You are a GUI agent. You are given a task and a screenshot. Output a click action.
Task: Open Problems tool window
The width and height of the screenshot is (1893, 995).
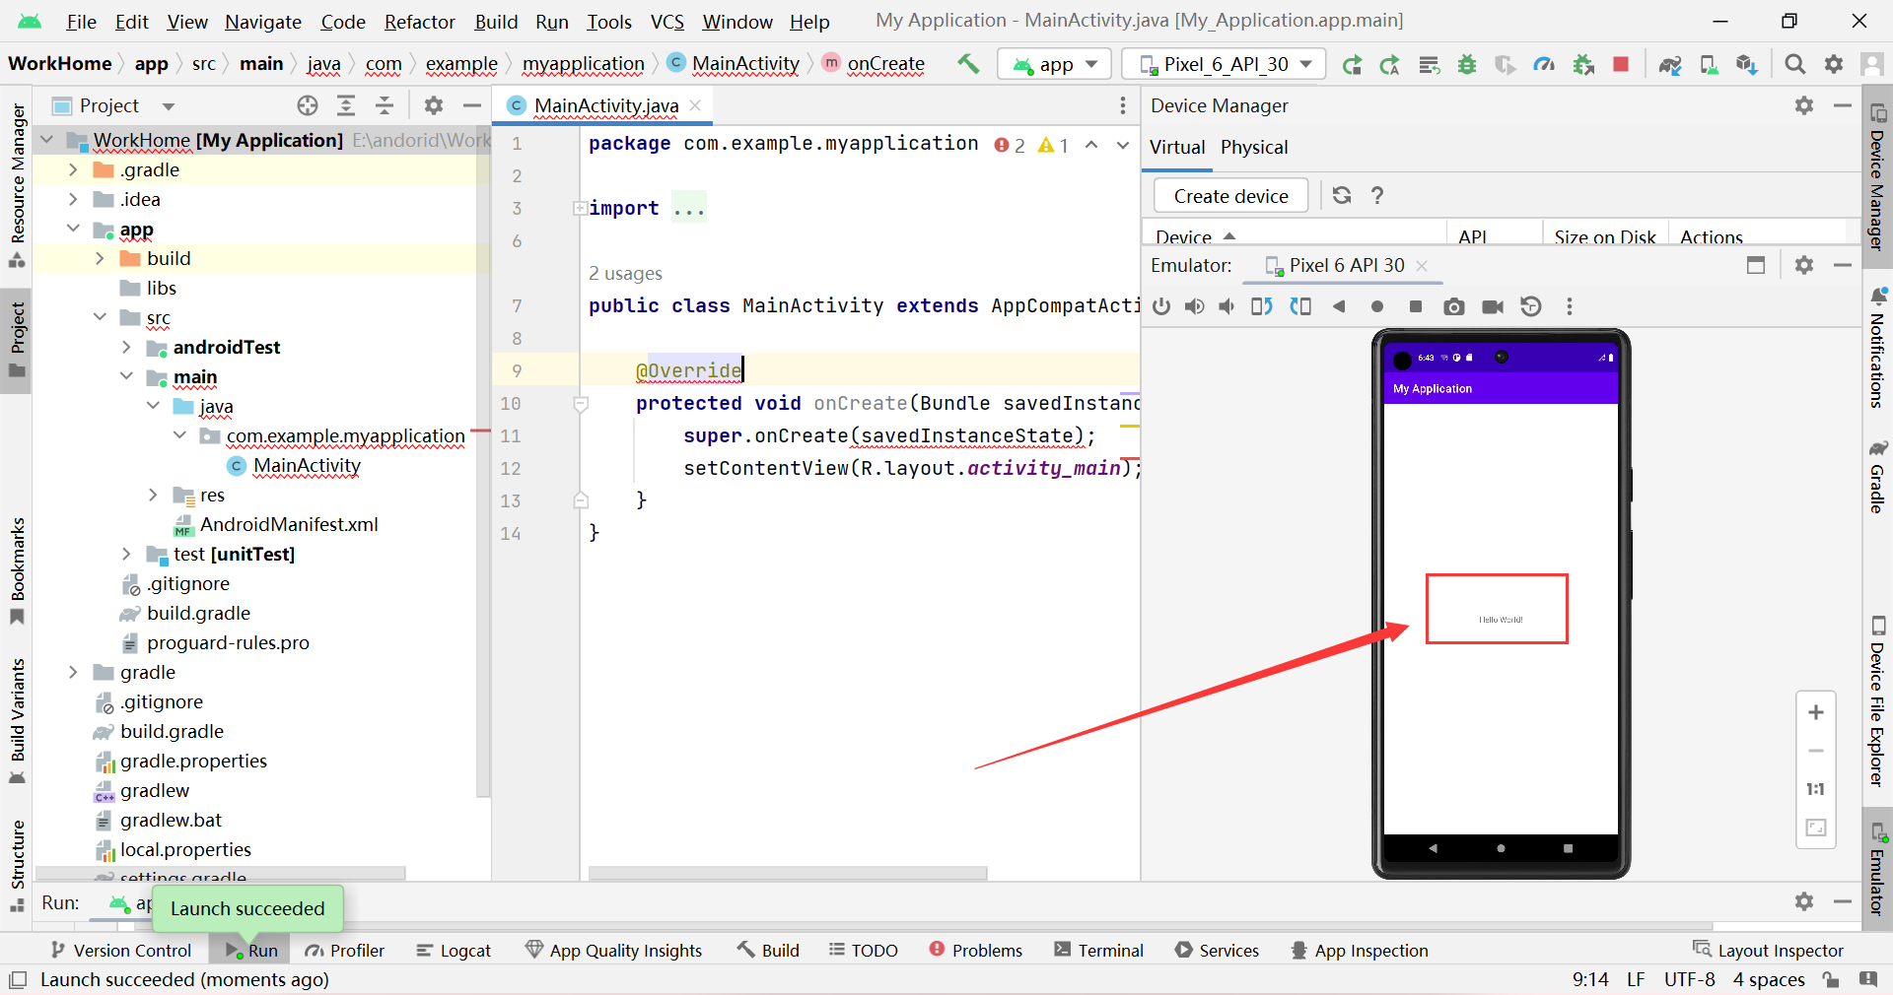click(x=975, y=950)
